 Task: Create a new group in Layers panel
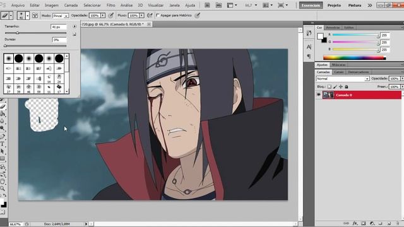pos(380,223)
